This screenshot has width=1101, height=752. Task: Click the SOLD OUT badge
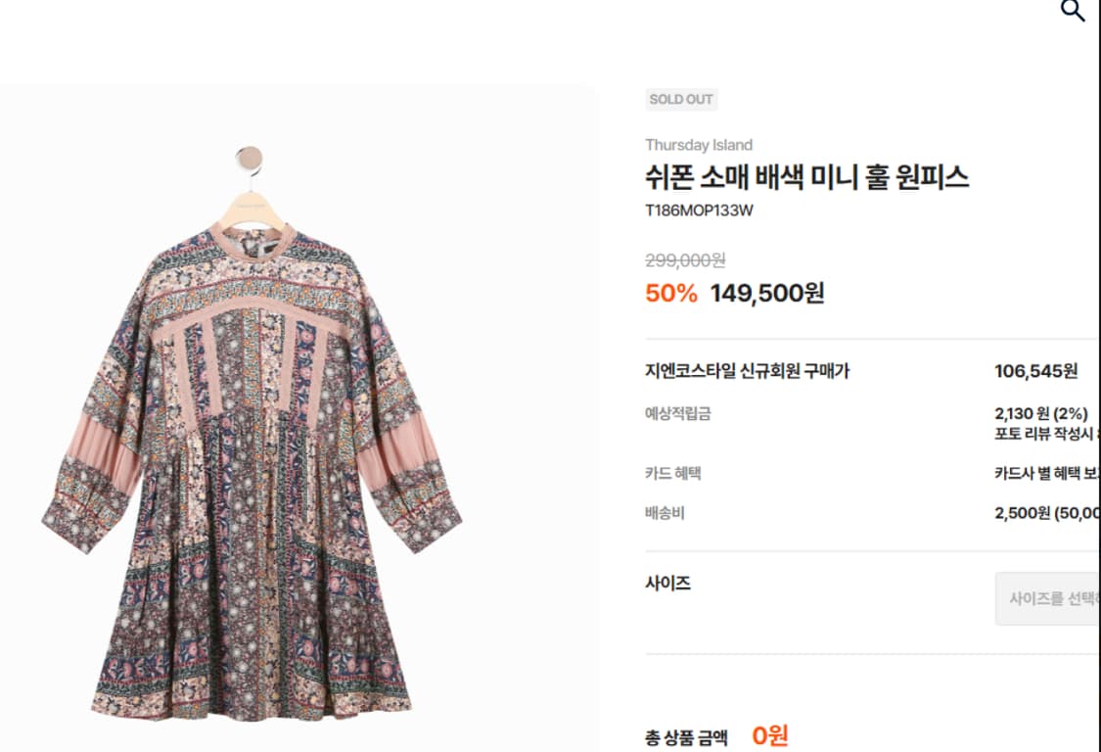680,99
